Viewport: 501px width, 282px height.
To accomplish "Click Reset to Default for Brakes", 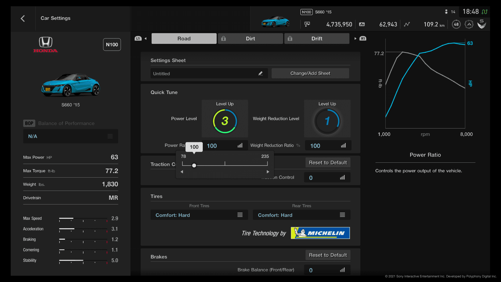I will click(328, 255).
